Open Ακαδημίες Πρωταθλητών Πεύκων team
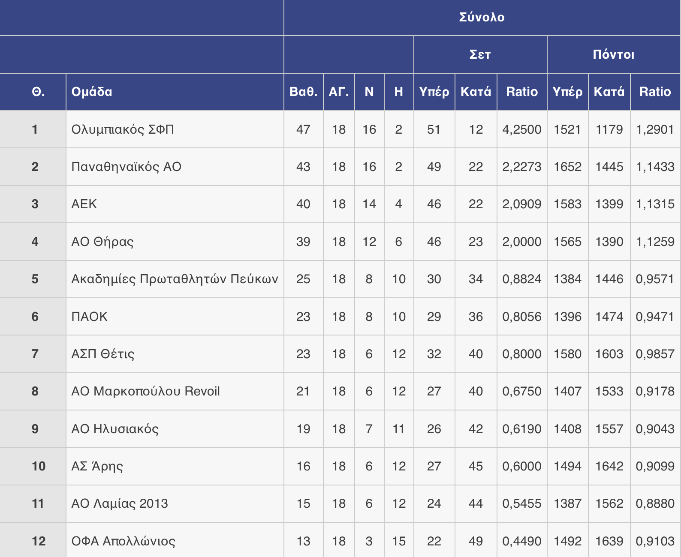Image resolution: width=681 pixels, height=557 pixels. click(175, 279)
